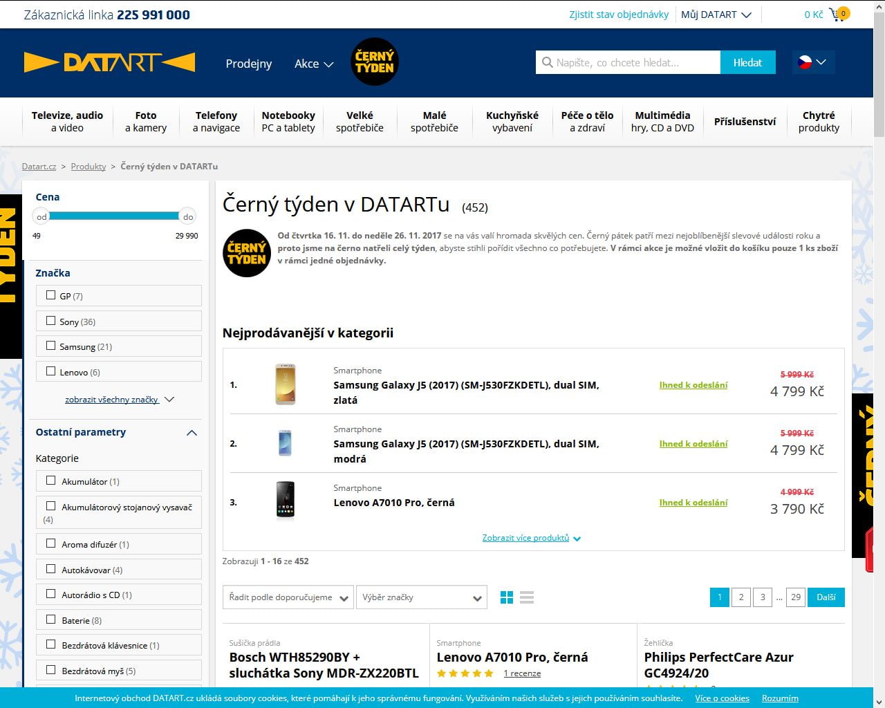Open the Výběr značky dropdown

pyautogui.click(x=421, y=597)
